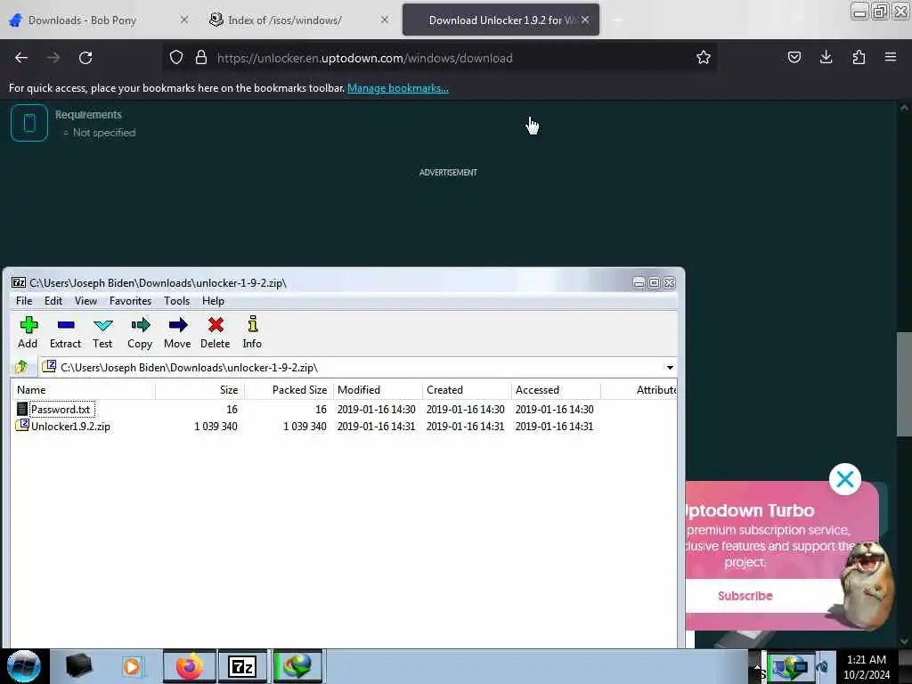Open the Favorites menu in 7-Zip

click(x=130, y=301)
